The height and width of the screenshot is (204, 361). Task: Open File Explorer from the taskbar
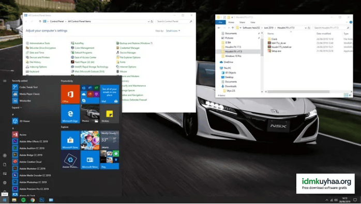pyautogui.click(x=14, y=200)
